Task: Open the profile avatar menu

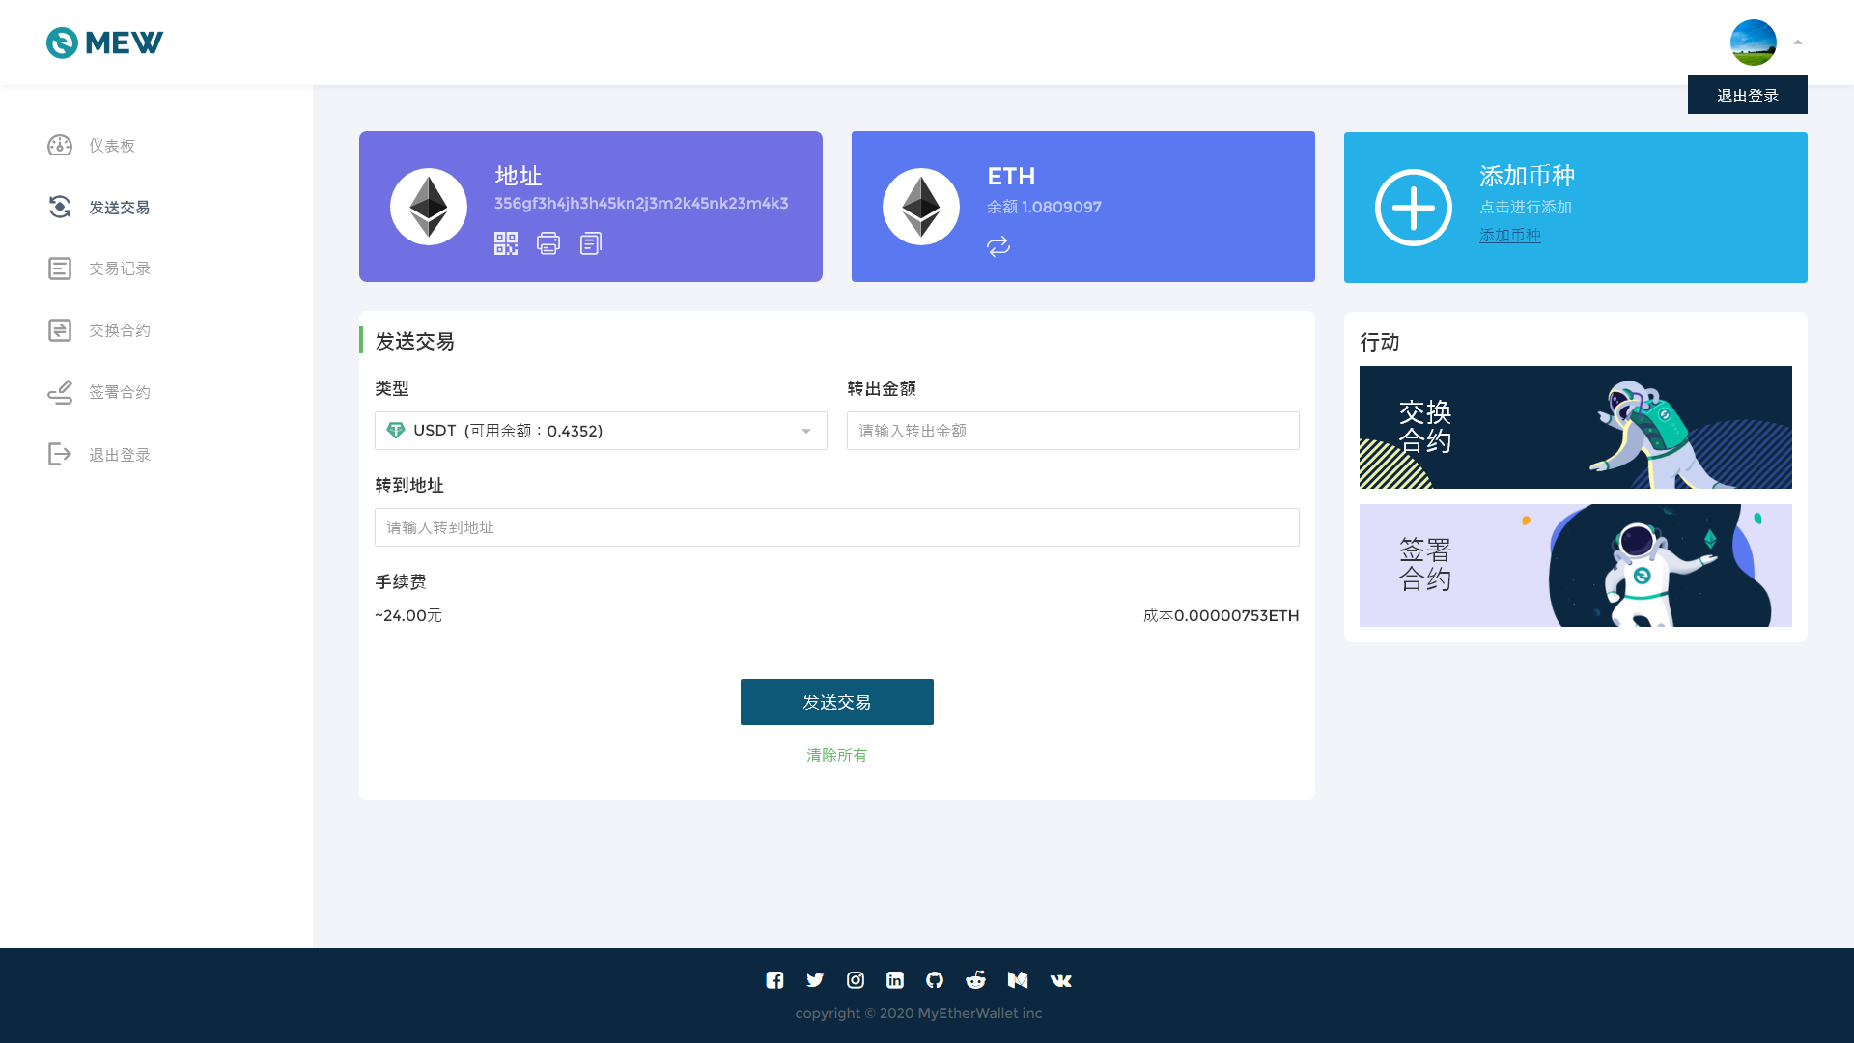Action: (x=1753, y=42)
